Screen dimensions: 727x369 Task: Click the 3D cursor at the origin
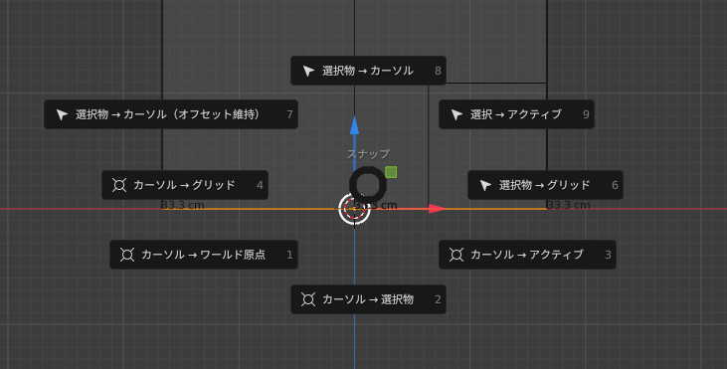point(354,209)
